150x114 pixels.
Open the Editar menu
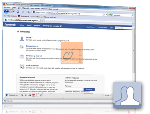[x=14, y=8]
